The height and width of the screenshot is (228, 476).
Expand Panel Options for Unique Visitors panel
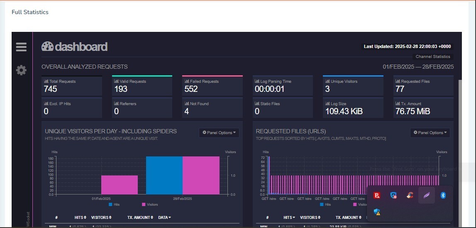click(219, 133)
